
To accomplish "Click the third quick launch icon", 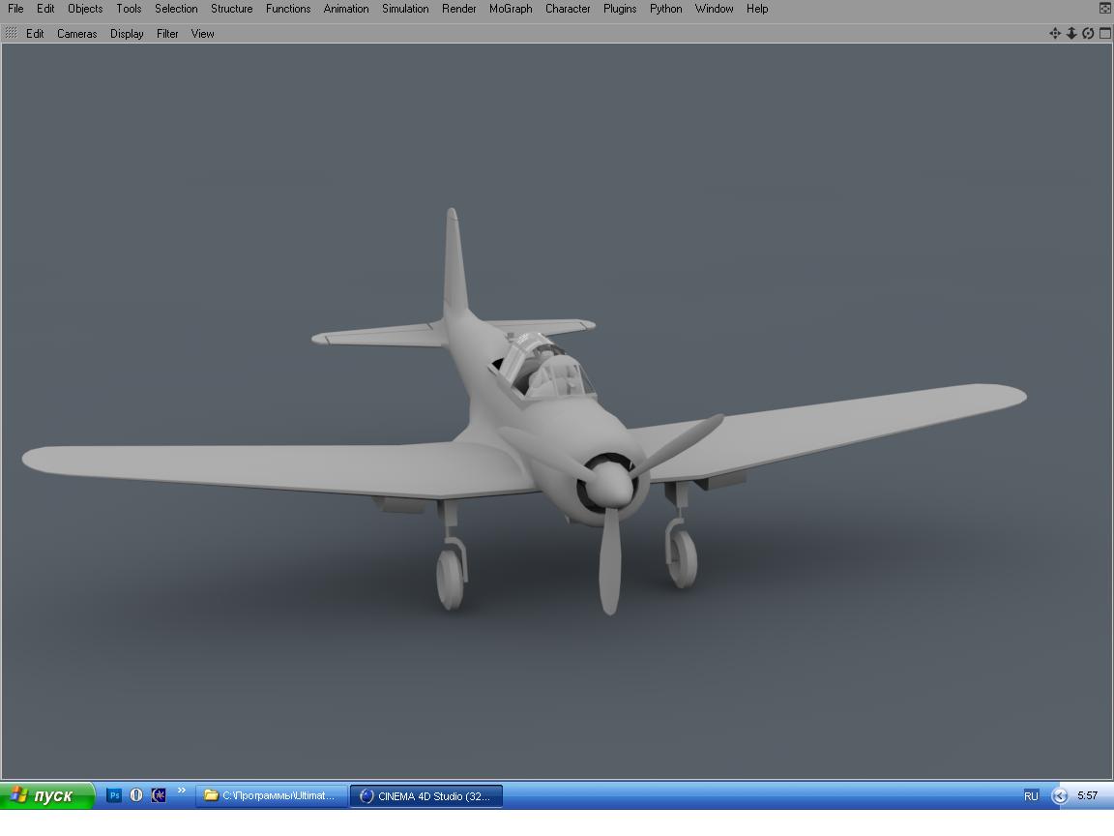I will [159, 795].
